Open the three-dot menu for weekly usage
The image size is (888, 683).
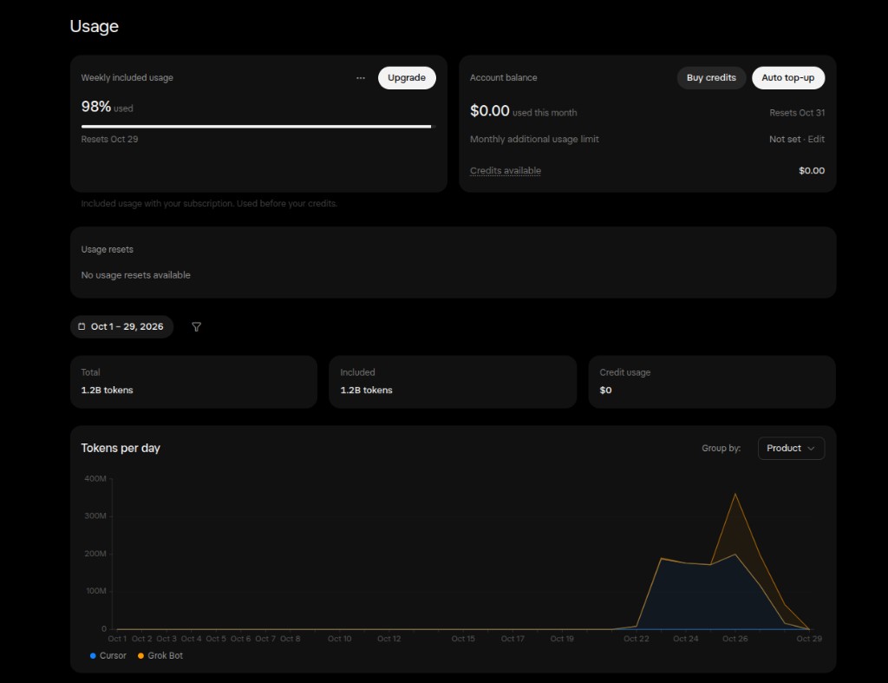361,77
